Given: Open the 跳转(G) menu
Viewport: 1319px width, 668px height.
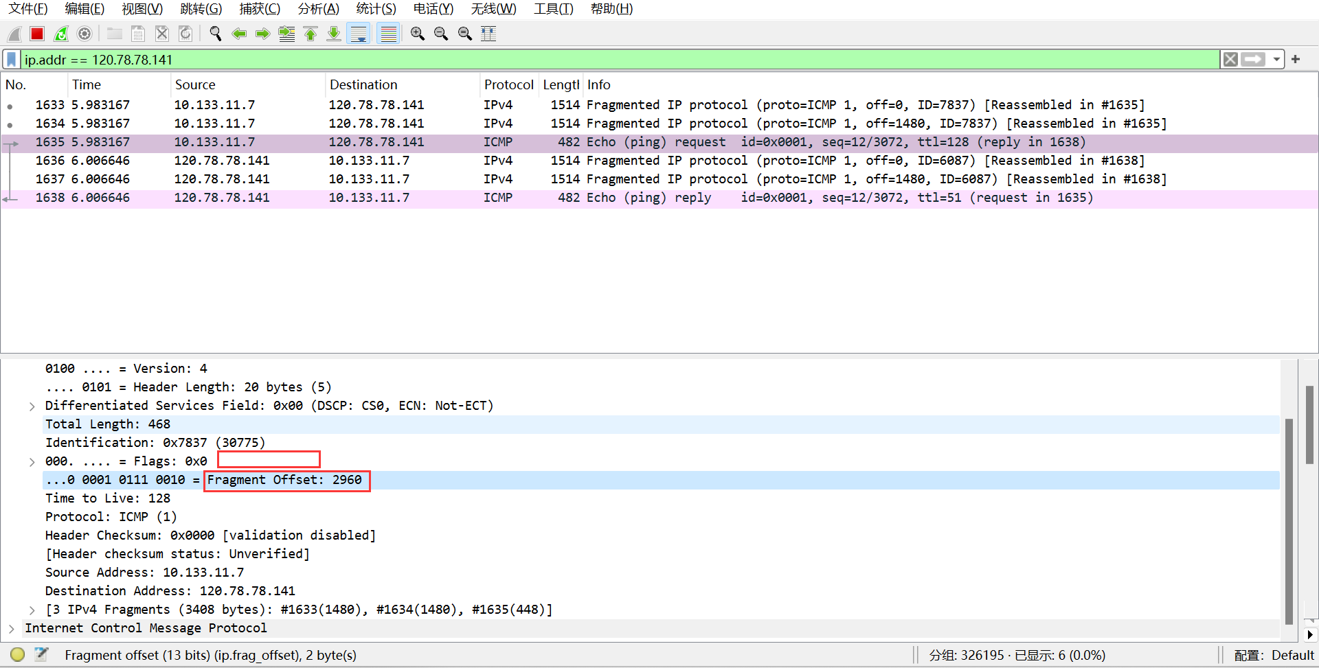Looking at the screenshot, I should point(201,9).
